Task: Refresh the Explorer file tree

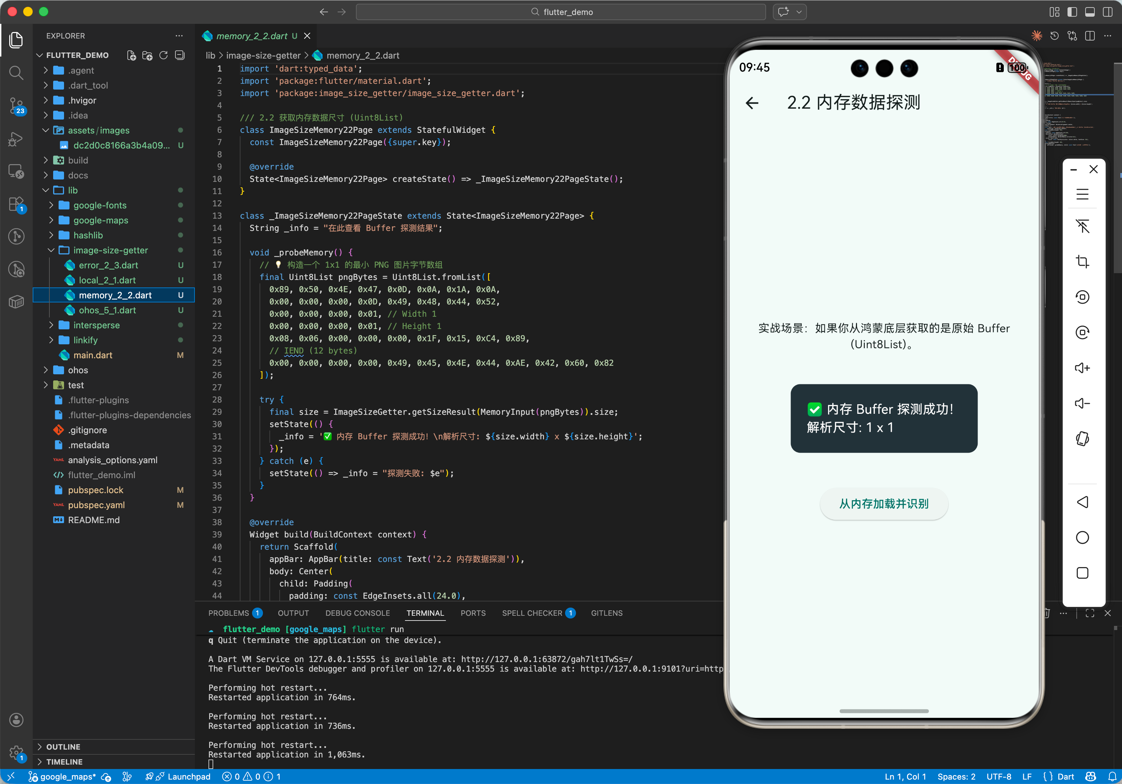Action: [163, 55]
